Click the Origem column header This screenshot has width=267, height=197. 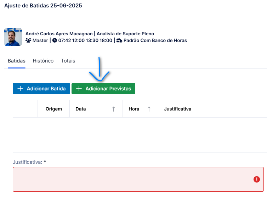[53, 109]
